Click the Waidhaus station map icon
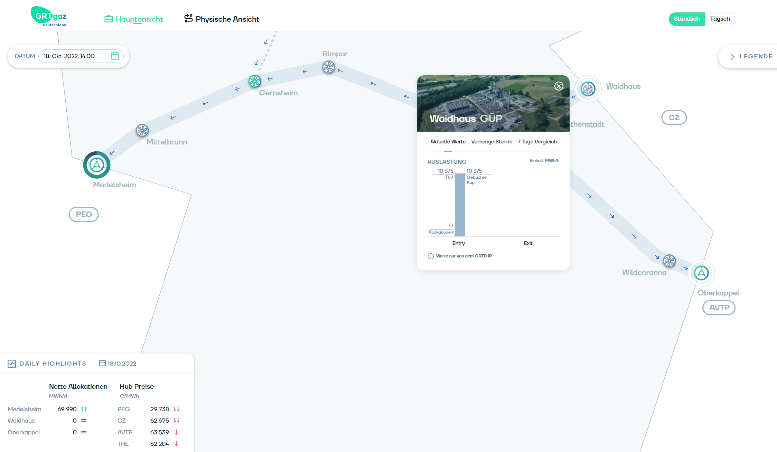This screenshot has width=777, height=452. point(588,89)
